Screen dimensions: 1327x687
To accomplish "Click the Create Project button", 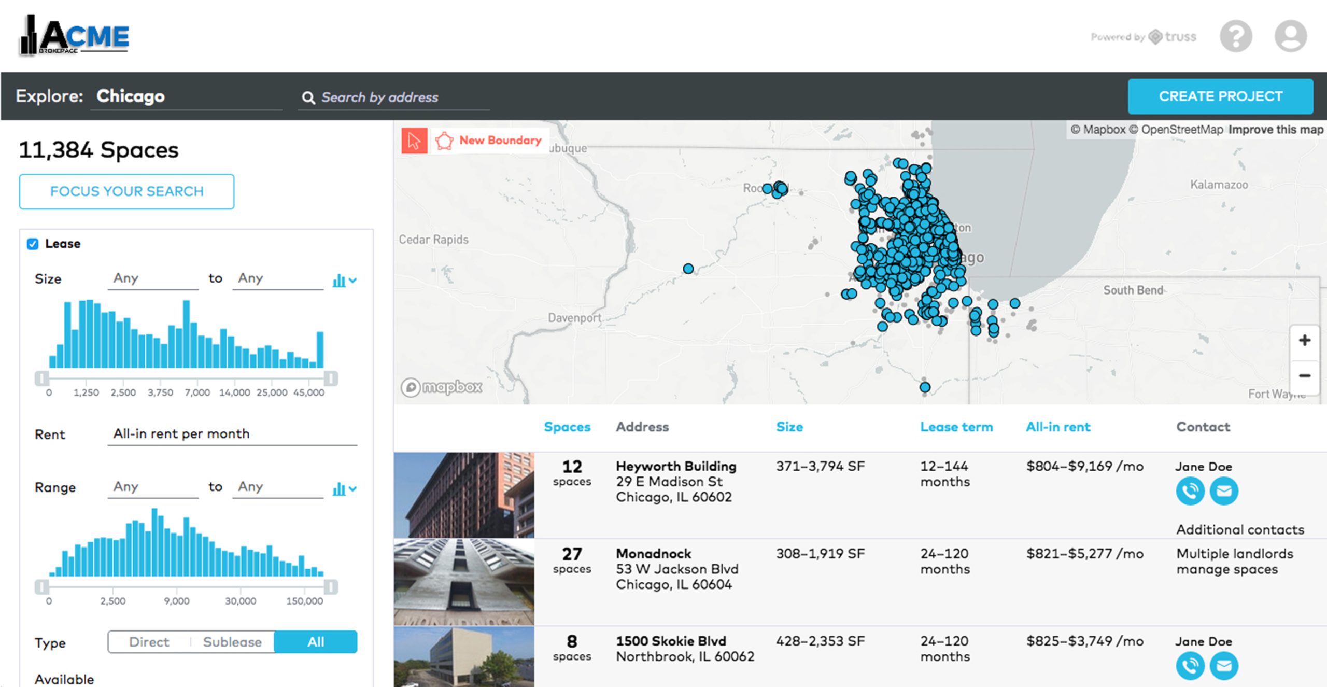I will pyautogui.click(x=1220, y=96).
